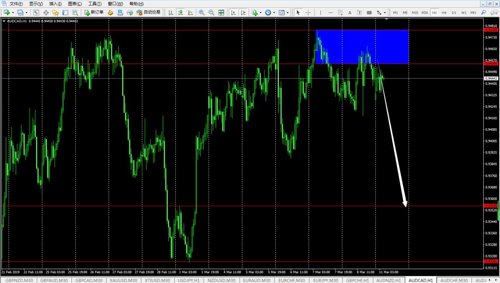The height and width of the screenshot is (283, 500).
Task: Open the 插入(I) menu
Action: [55, 4]
